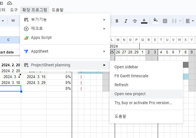196x138 pixels.
Task: Open the 도움말 menu in menu bar
Action: (58, 10)
